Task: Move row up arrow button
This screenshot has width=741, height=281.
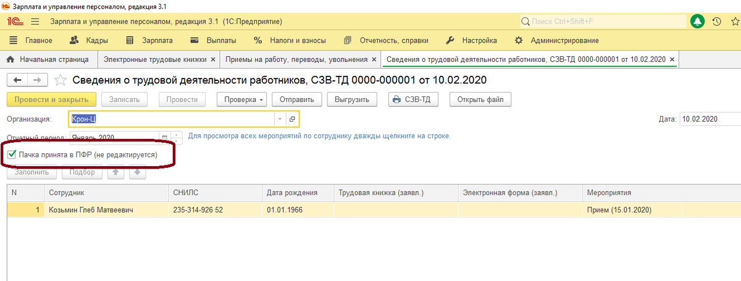Action: pyautogui.click(x=115, y=172)
